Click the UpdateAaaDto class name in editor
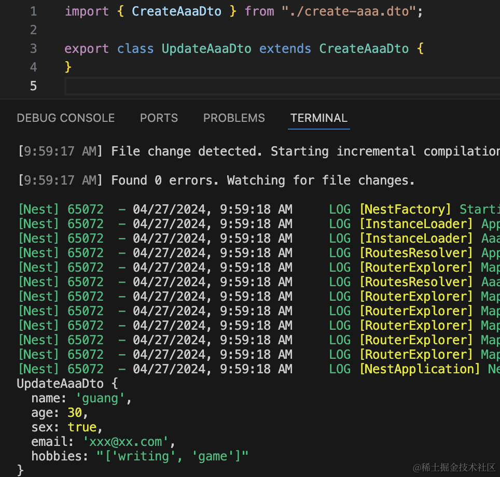 [x=206, y=49]
